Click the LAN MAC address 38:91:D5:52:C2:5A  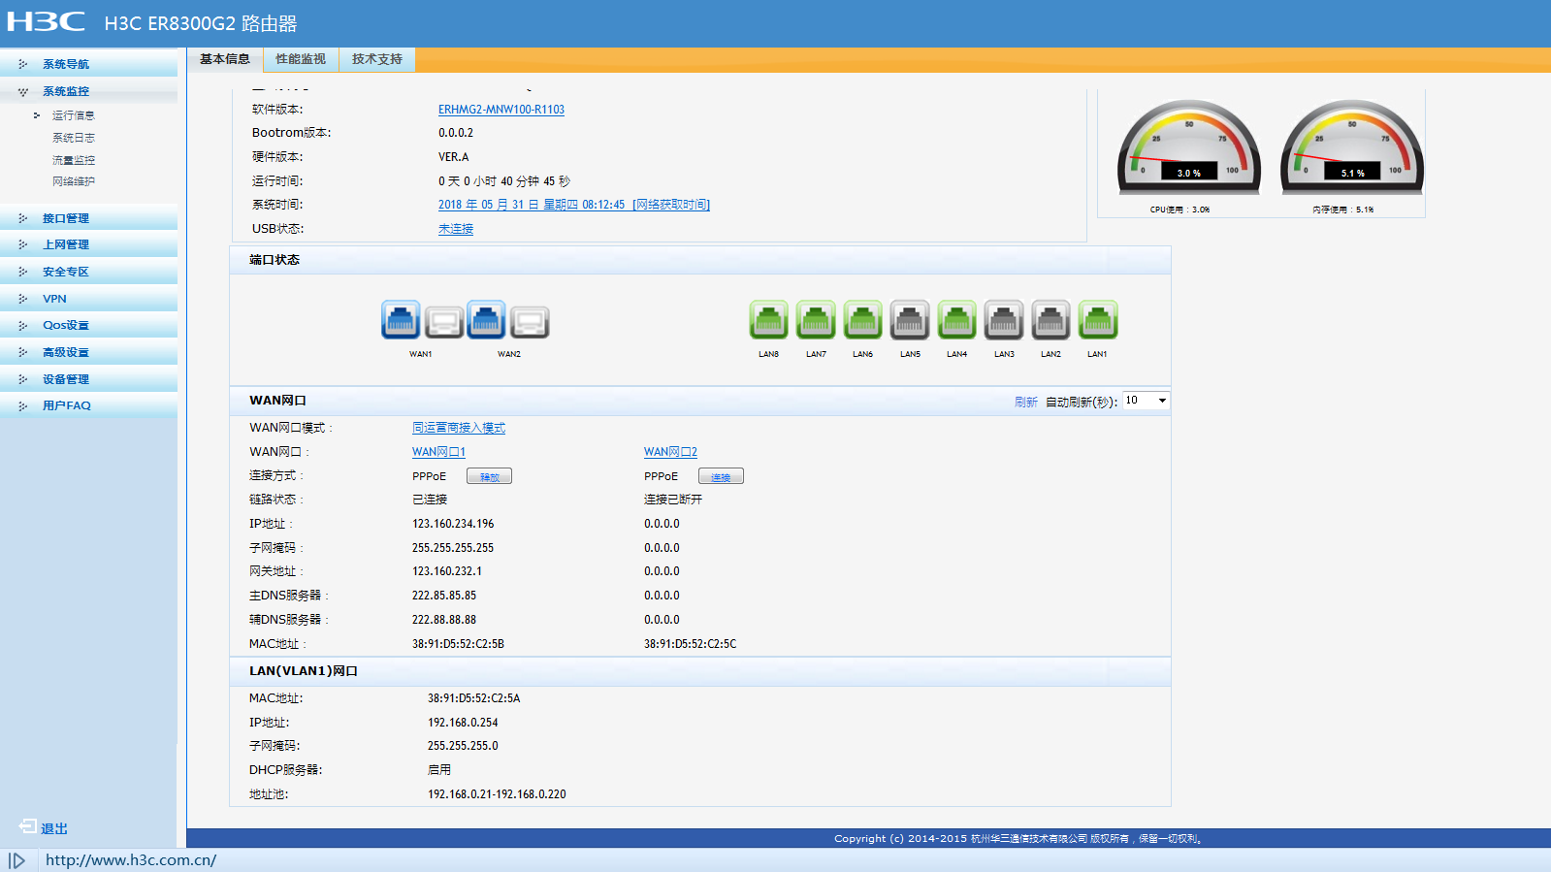pyautogui.click(x=474, y=698)
